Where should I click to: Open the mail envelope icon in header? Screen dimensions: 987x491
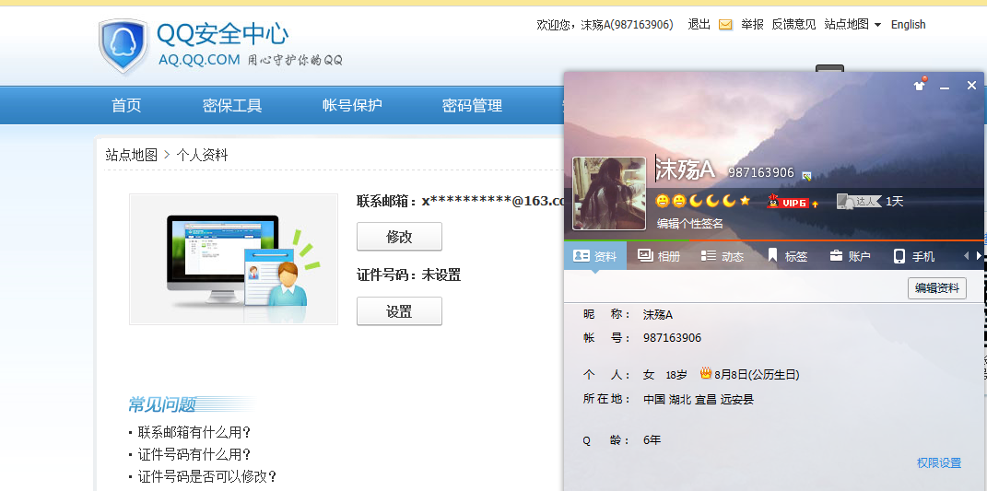pos(725,25)
